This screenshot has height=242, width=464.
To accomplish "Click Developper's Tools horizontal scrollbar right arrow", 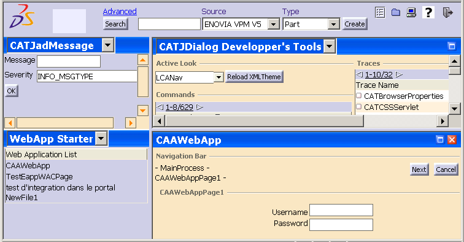I will coord(443,121).
